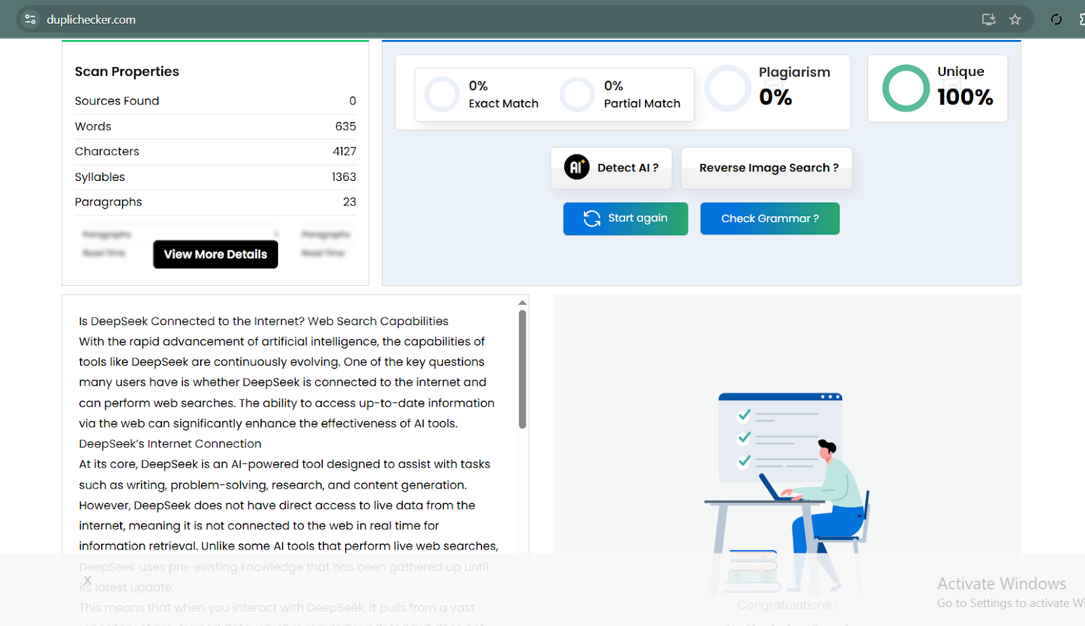Viewport: 1085px width, 626px height.
Task: Click the Partial Match label
Action: 642,104
